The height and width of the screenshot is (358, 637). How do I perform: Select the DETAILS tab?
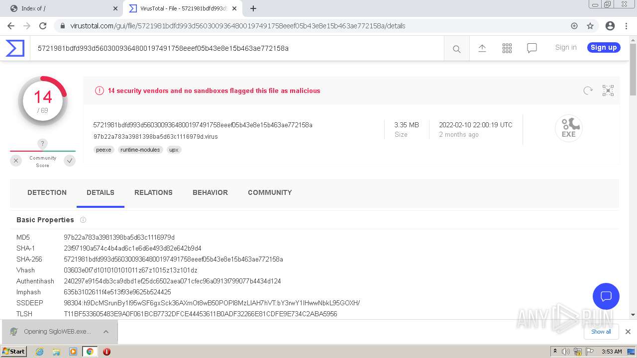pyautogui.click(x=101, y=192)
